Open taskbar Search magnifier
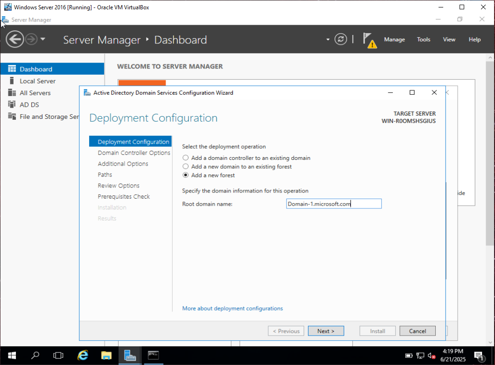This screenshot has width=495, height=365. (x=35, y=356)
